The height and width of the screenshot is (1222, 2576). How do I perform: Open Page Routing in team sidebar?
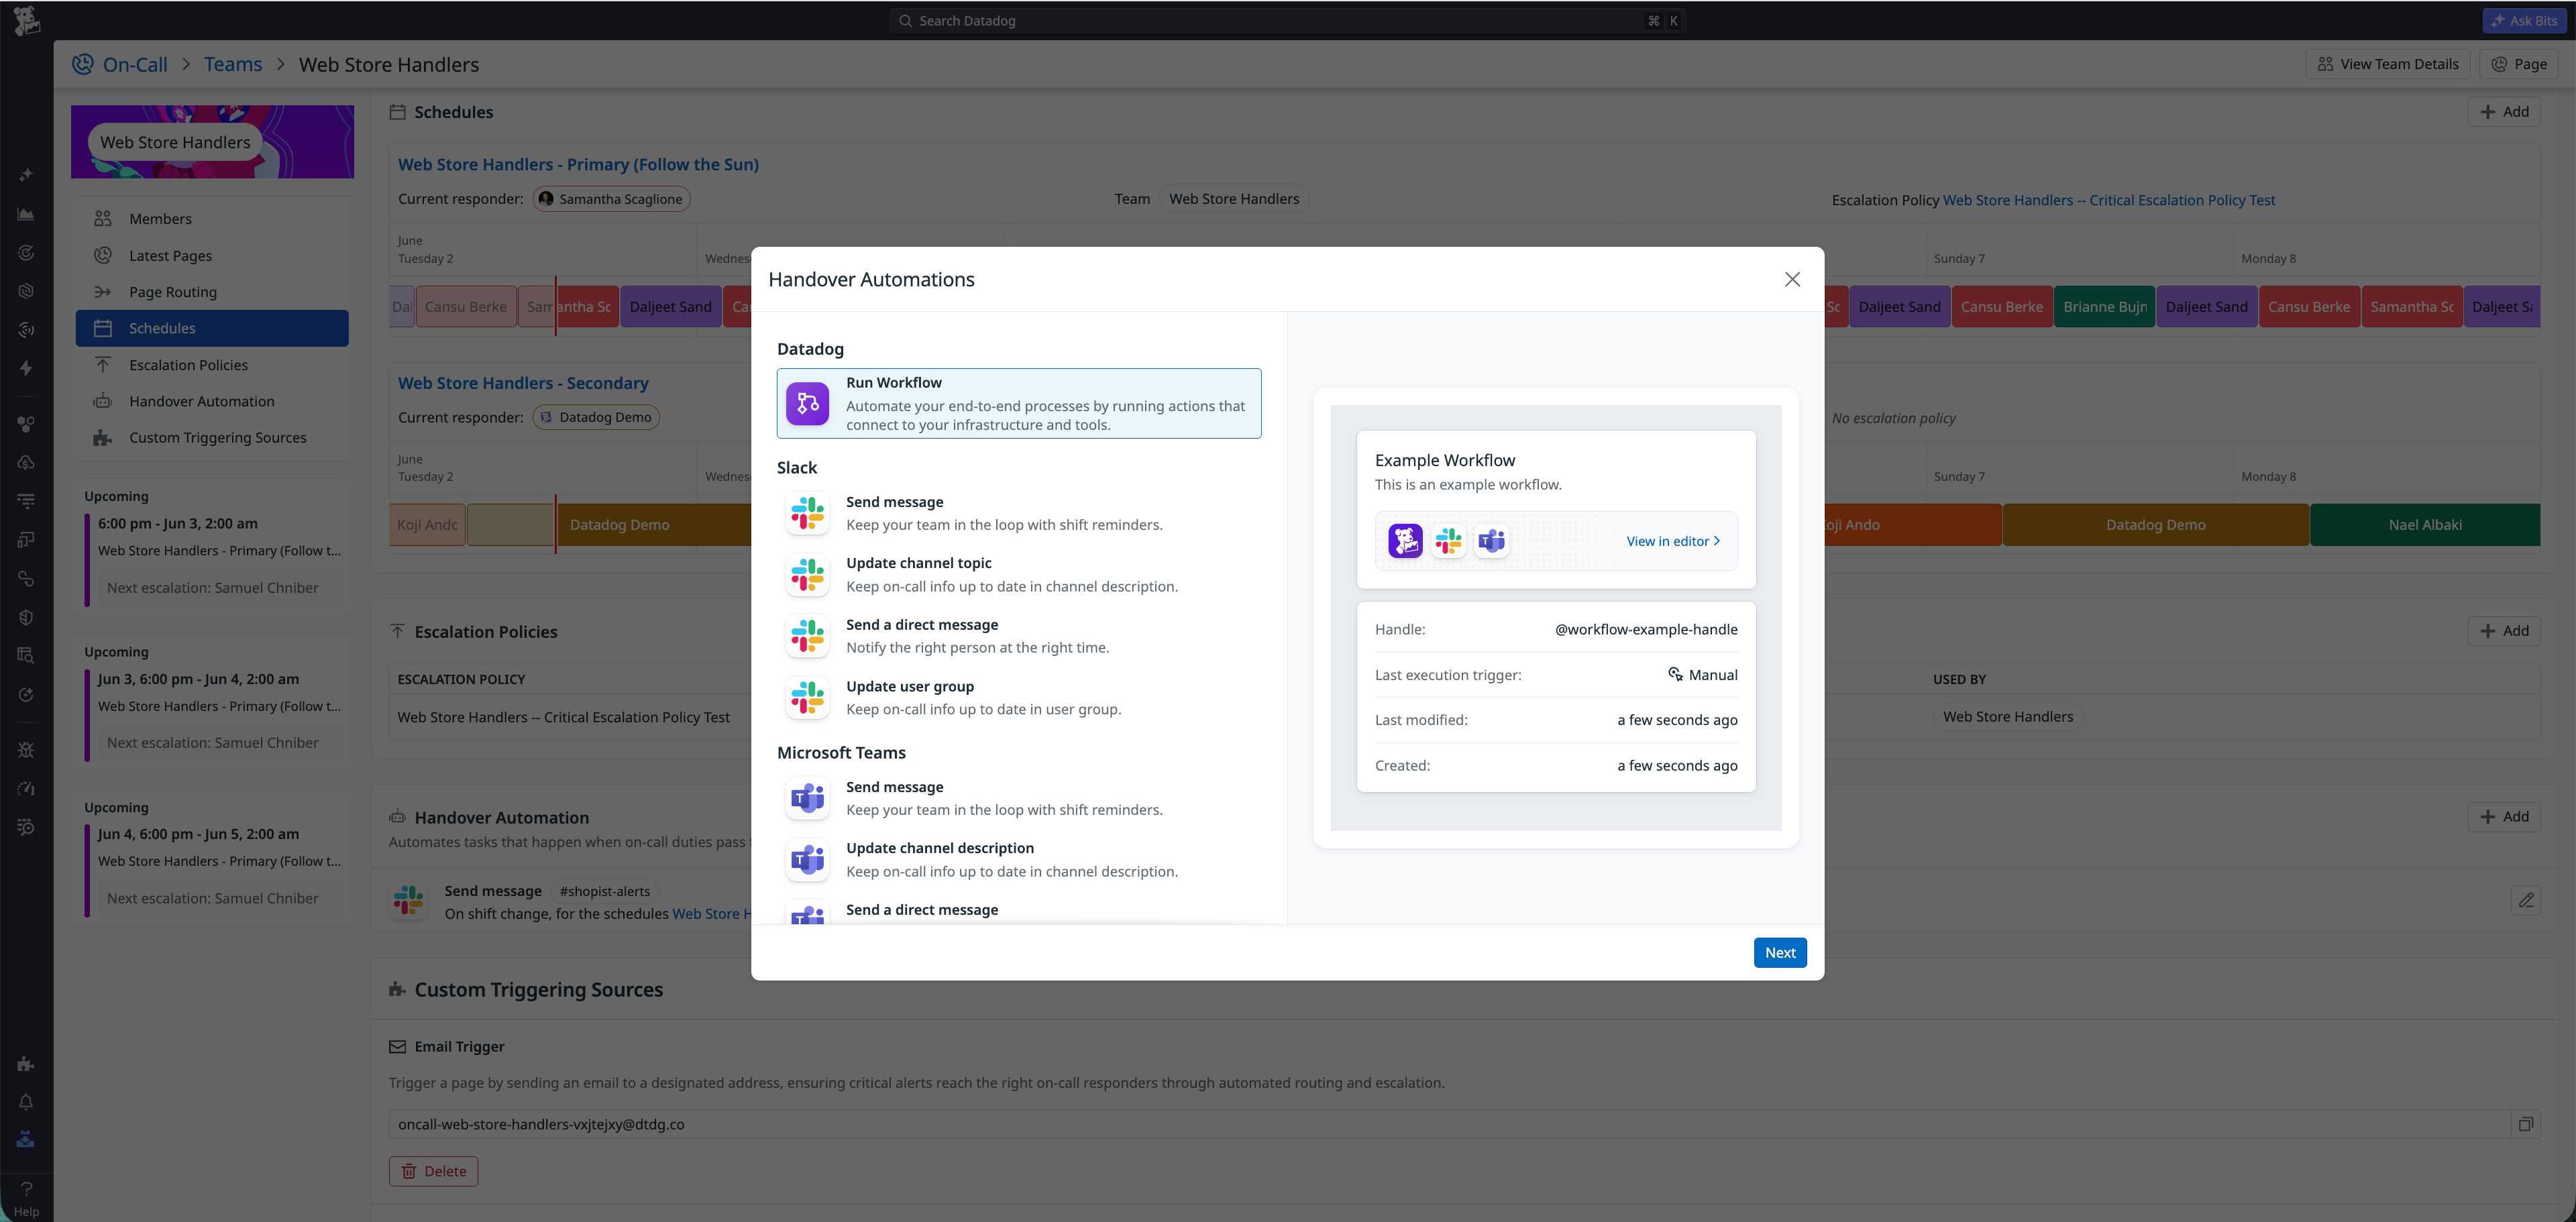coord(212,292)
